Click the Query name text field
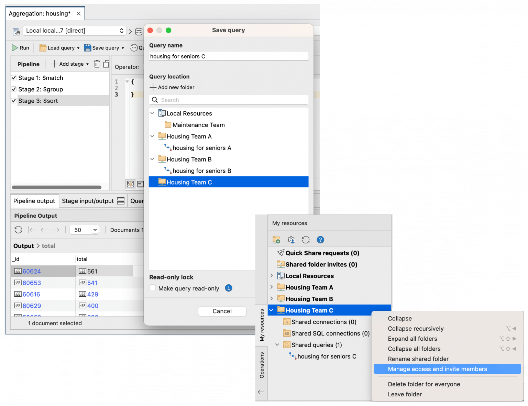Image resolution: width=528 pixels, height=406 pixels. pos(228,56)
